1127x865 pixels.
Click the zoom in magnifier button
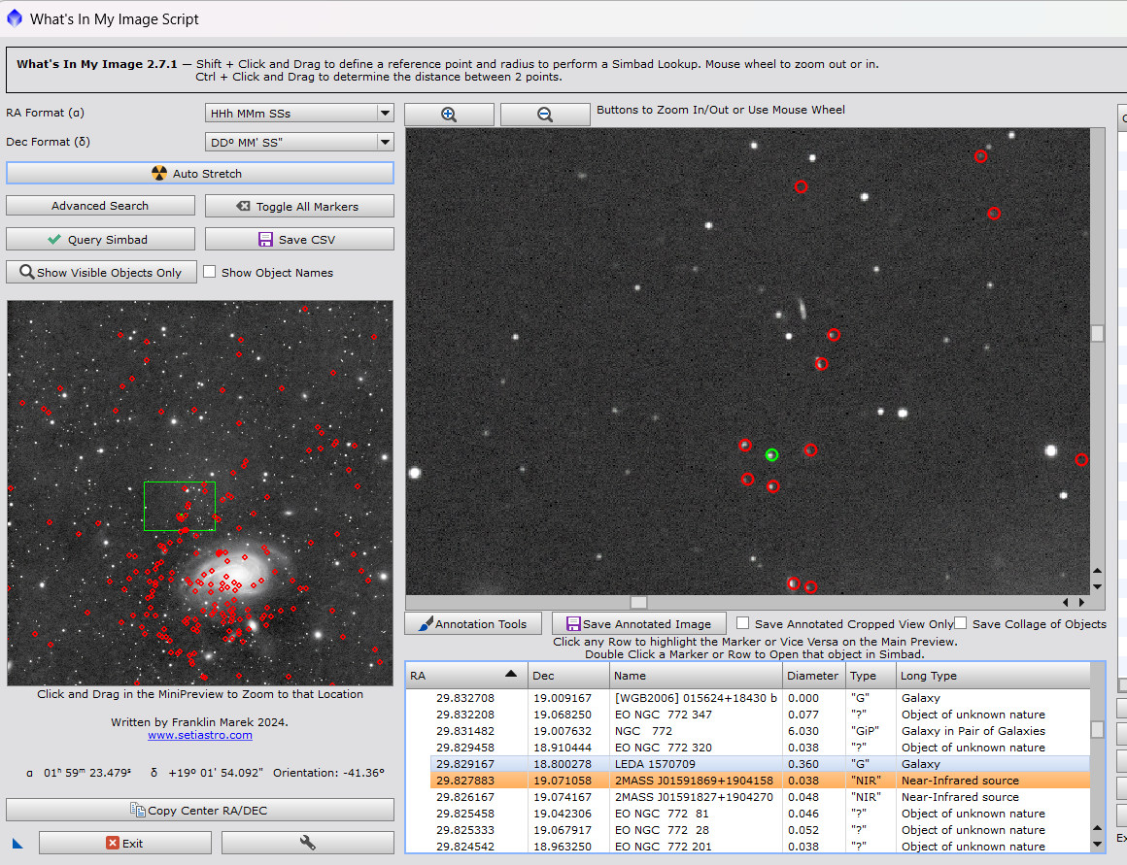click(449, 115)
